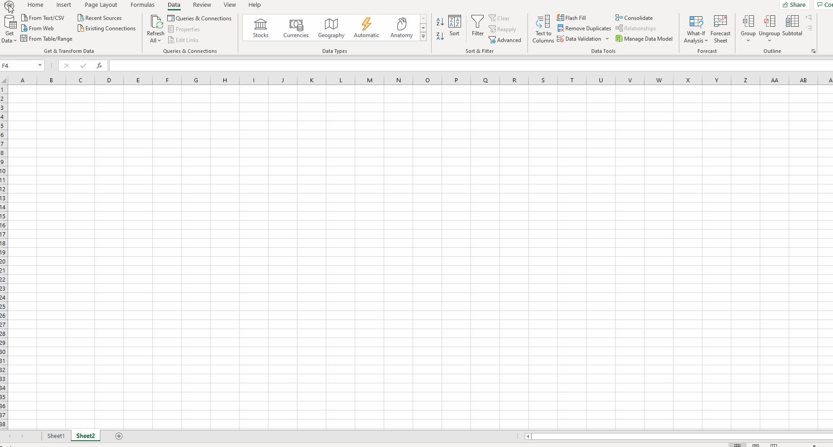Screen dimensions: 833x447
Task: Open the Name Box dropdown arrow
Action: [40, 66]
